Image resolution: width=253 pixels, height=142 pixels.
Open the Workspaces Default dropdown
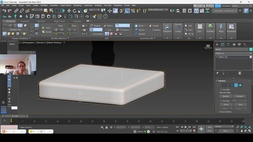pos(242,6)
